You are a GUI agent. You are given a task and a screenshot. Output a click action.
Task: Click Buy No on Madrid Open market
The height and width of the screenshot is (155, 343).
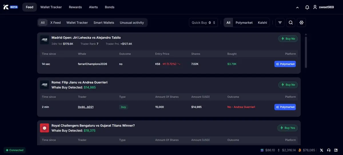[288, 39]
